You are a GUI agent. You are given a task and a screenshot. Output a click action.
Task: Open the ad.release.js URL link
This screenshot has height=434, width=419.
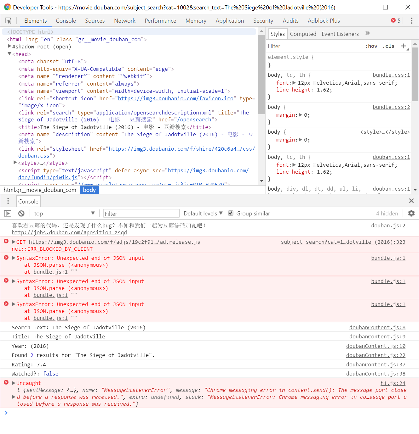114,242
